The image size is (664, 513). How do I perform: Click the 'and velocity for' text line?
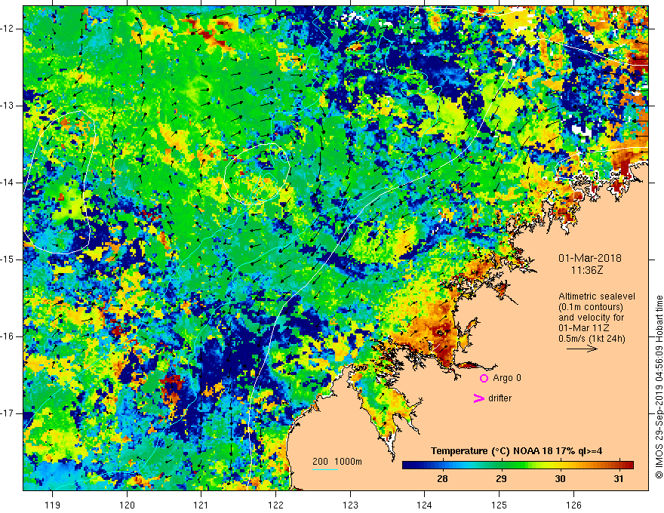(591, 318)
